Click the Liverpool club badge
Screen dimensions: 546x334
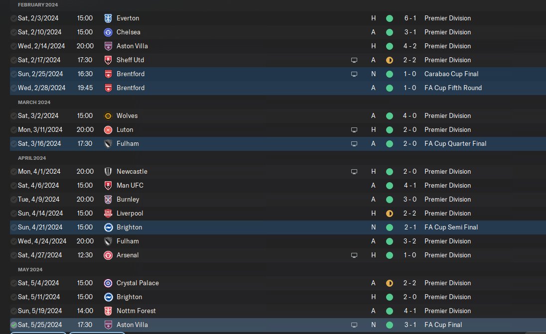point(108,213)
